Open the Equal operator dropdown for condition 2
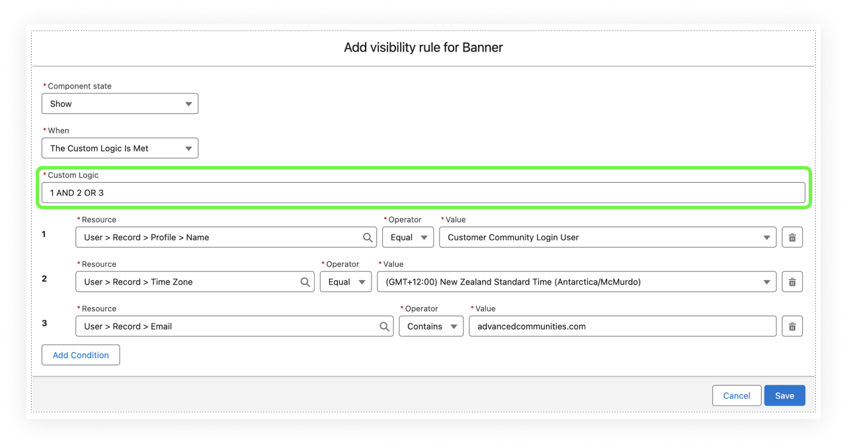Screen dimensions: 847x448 click(346, 282)
